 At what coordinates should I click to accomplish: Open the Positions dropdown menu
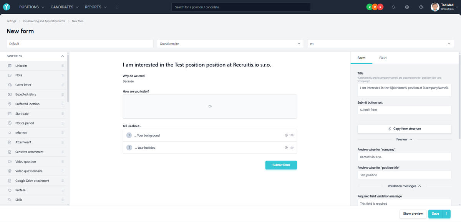(x=32, y=7)
